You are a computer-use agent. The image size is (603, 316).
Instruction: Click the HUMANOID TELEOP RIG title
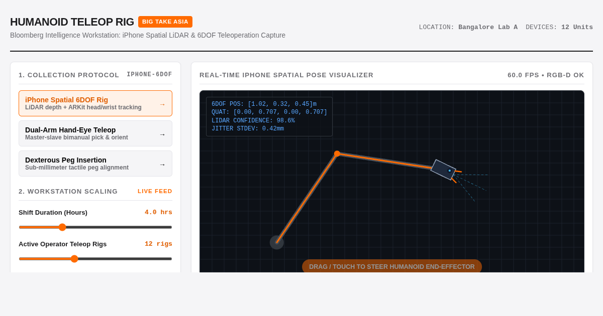72,22
